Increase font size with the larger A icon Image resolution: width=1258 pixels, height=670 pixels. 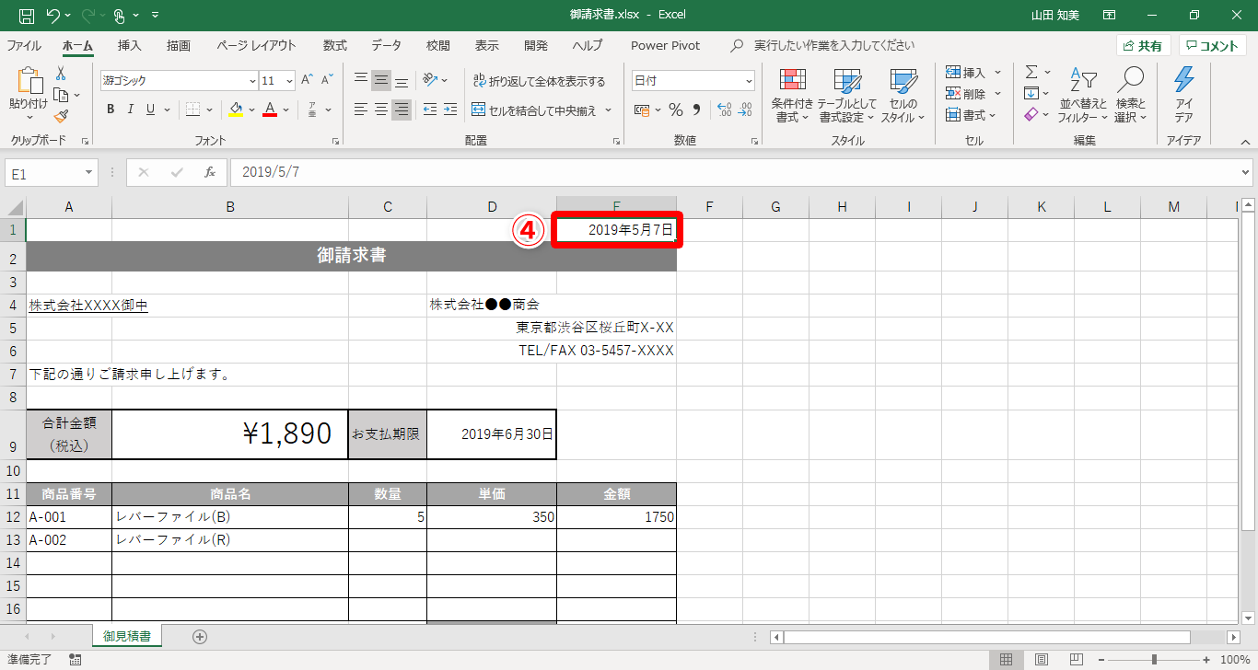coord(307,80)
